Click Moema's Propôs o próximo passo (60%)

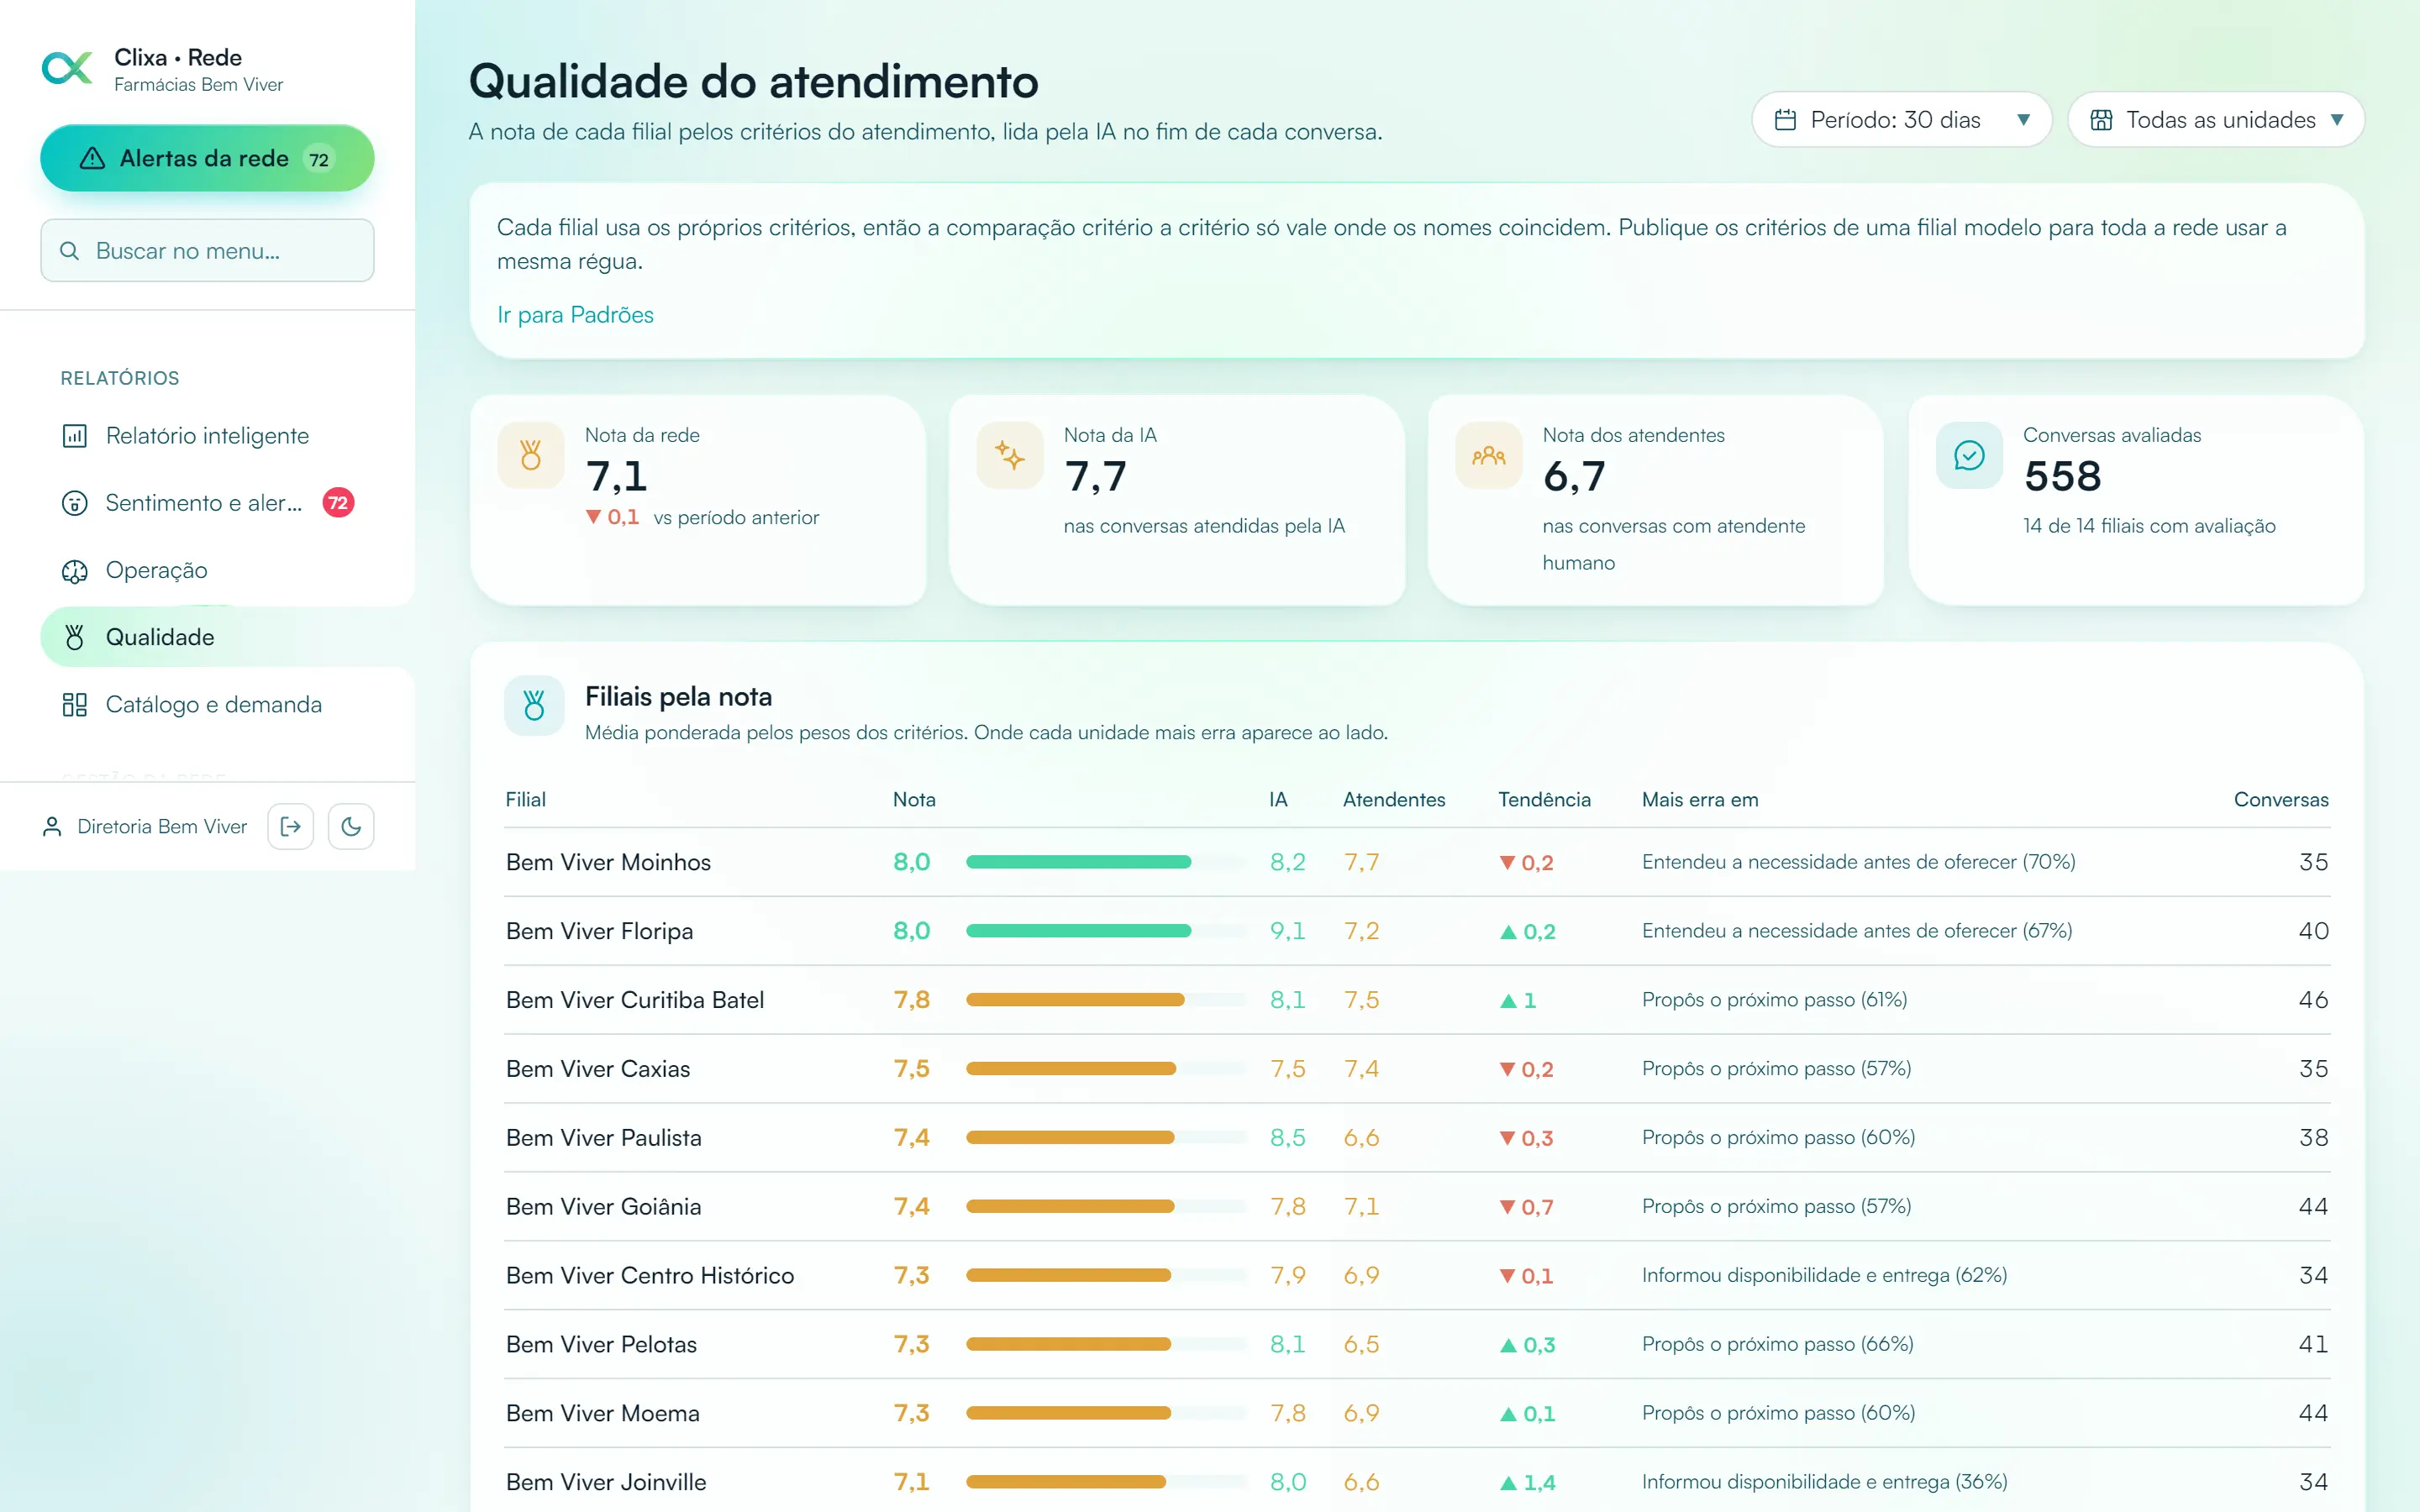tap(1778, 1413)
